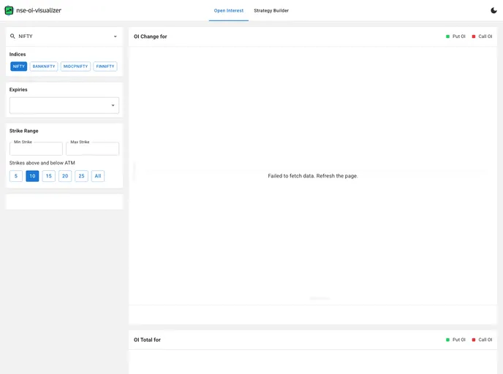Switch to the Open Interest tab
Screen dimensions: 503x374
(x=228, y=10)
